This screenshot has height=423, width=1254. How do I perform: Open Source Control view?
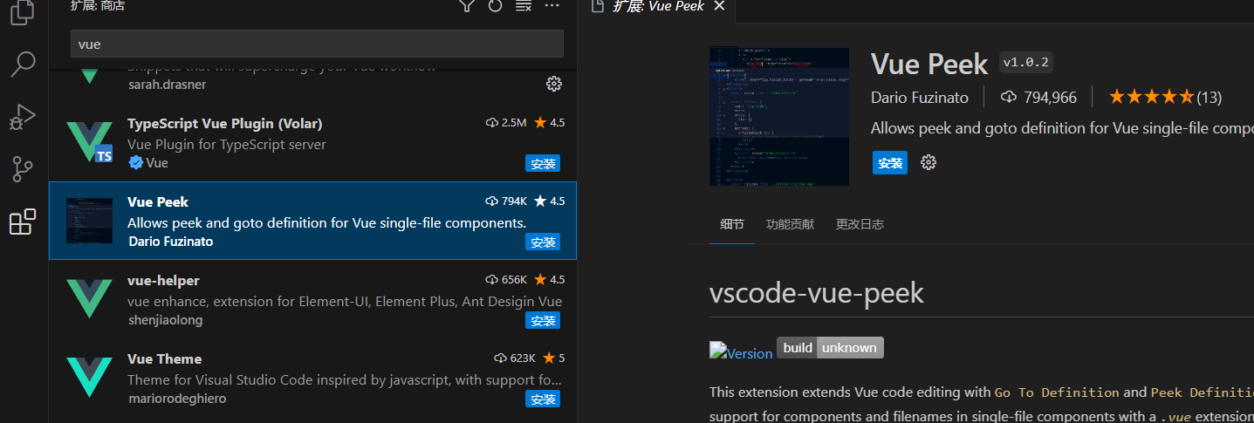coord(23,169)
